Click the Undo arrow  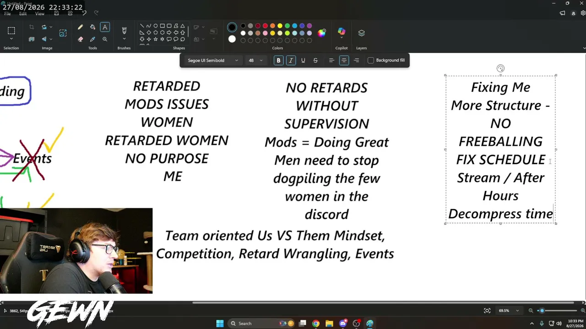tap(84, 13)
